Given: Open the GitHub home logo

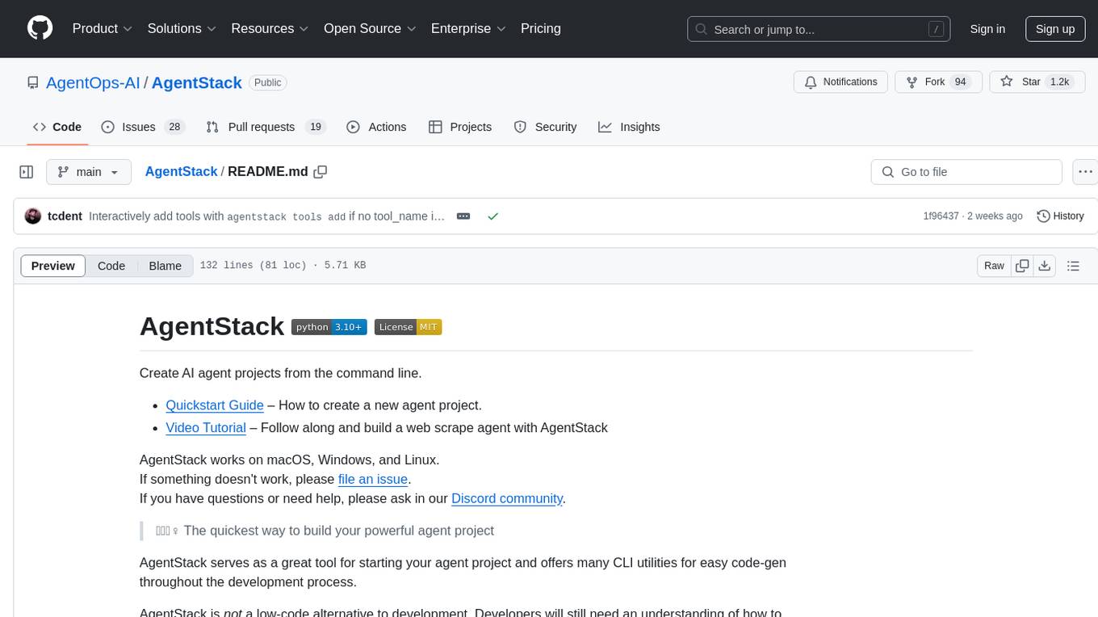Looking at the screenshot, I should pyautogui.click(x=40, y=28).
